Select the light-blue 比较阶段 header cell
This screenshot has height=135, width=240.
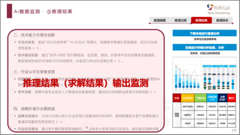212,98
